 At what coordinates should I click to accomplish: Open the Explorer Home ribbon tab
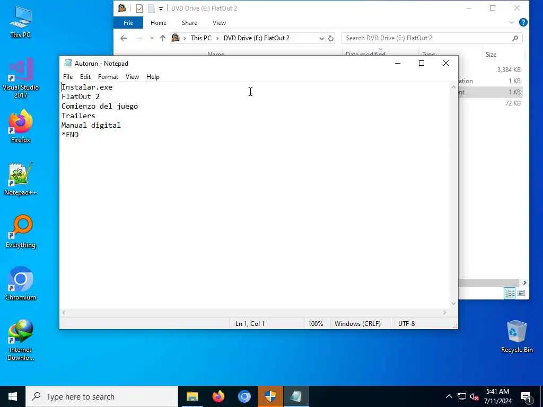point(158,23)
